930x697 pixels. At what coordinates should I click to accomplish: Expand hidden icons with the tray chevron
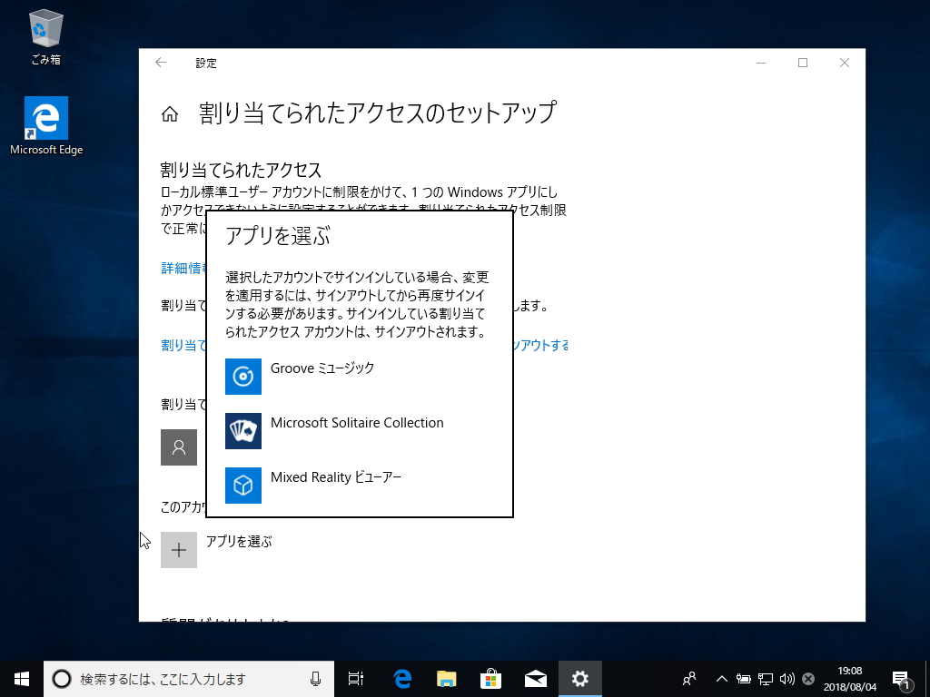tap(721, 678)
